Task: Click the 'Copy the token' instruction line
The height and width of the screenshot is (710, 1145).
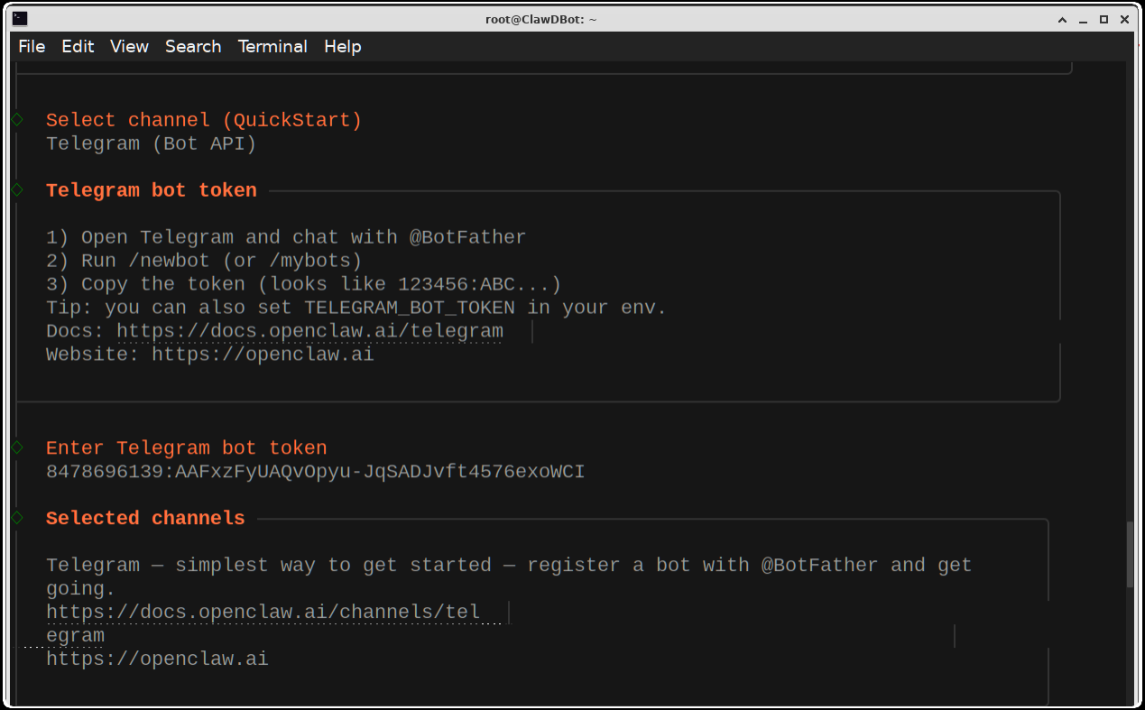Action: pyautogui.click(x=304, y=284)
